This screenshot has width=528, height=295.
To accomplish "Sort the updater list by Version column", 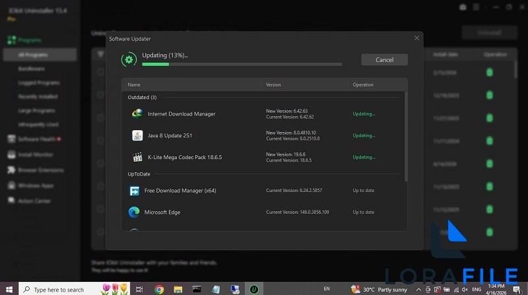I will 273,84.
